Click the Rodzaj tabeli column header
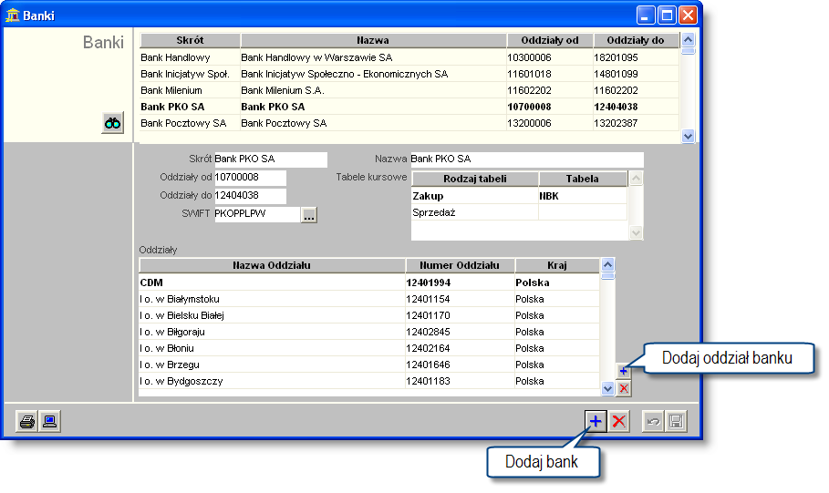 click(x=475, y=179)
